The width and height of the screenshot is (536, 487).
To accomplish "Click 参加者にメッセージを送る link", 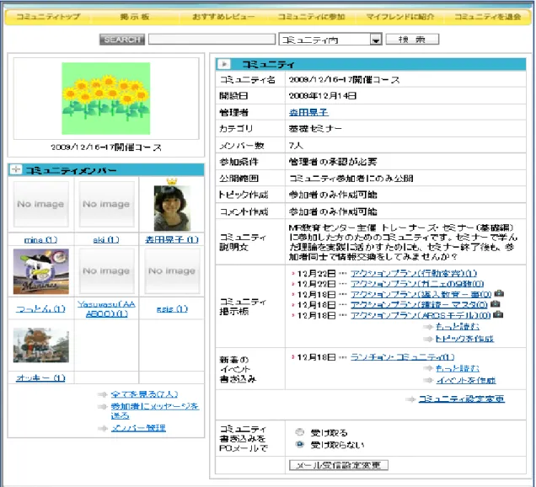I will (x=155, y=411).
